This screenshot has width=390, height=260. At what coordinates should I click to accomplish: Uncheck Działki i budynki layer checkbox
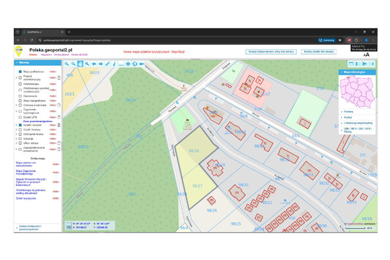point(20,125)
